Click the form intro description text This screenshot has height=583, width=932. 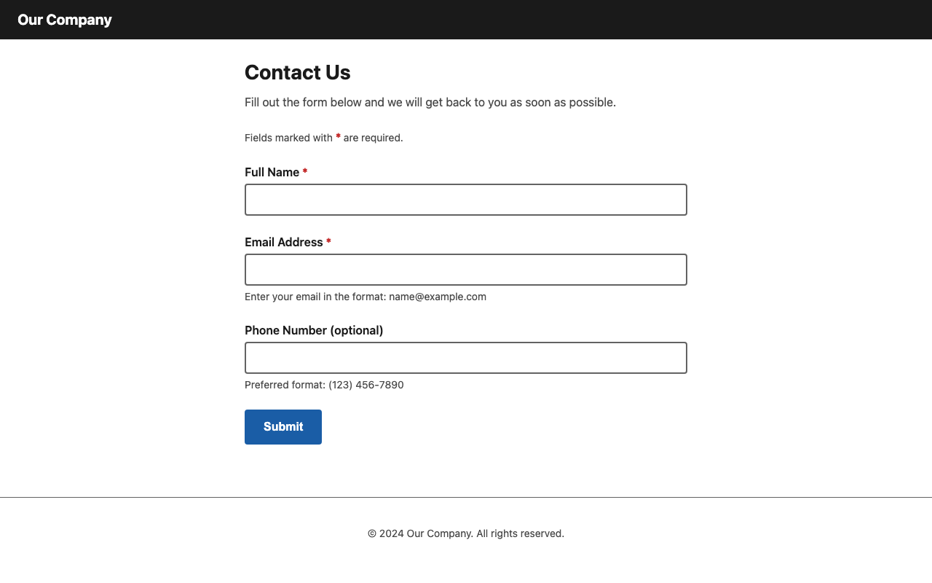coord(430,102)
